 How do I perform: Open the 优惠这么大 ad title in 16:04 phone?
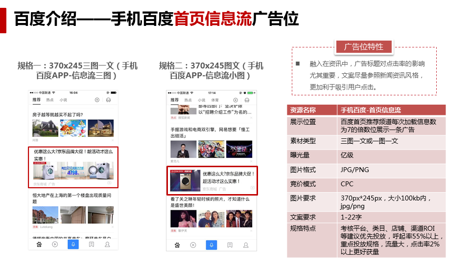tap(73, 155)
